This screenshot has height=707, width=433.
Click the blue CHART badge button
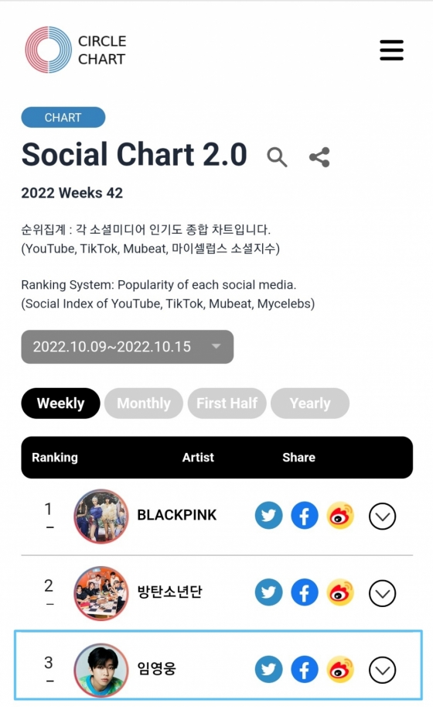[x=63, y=117]
